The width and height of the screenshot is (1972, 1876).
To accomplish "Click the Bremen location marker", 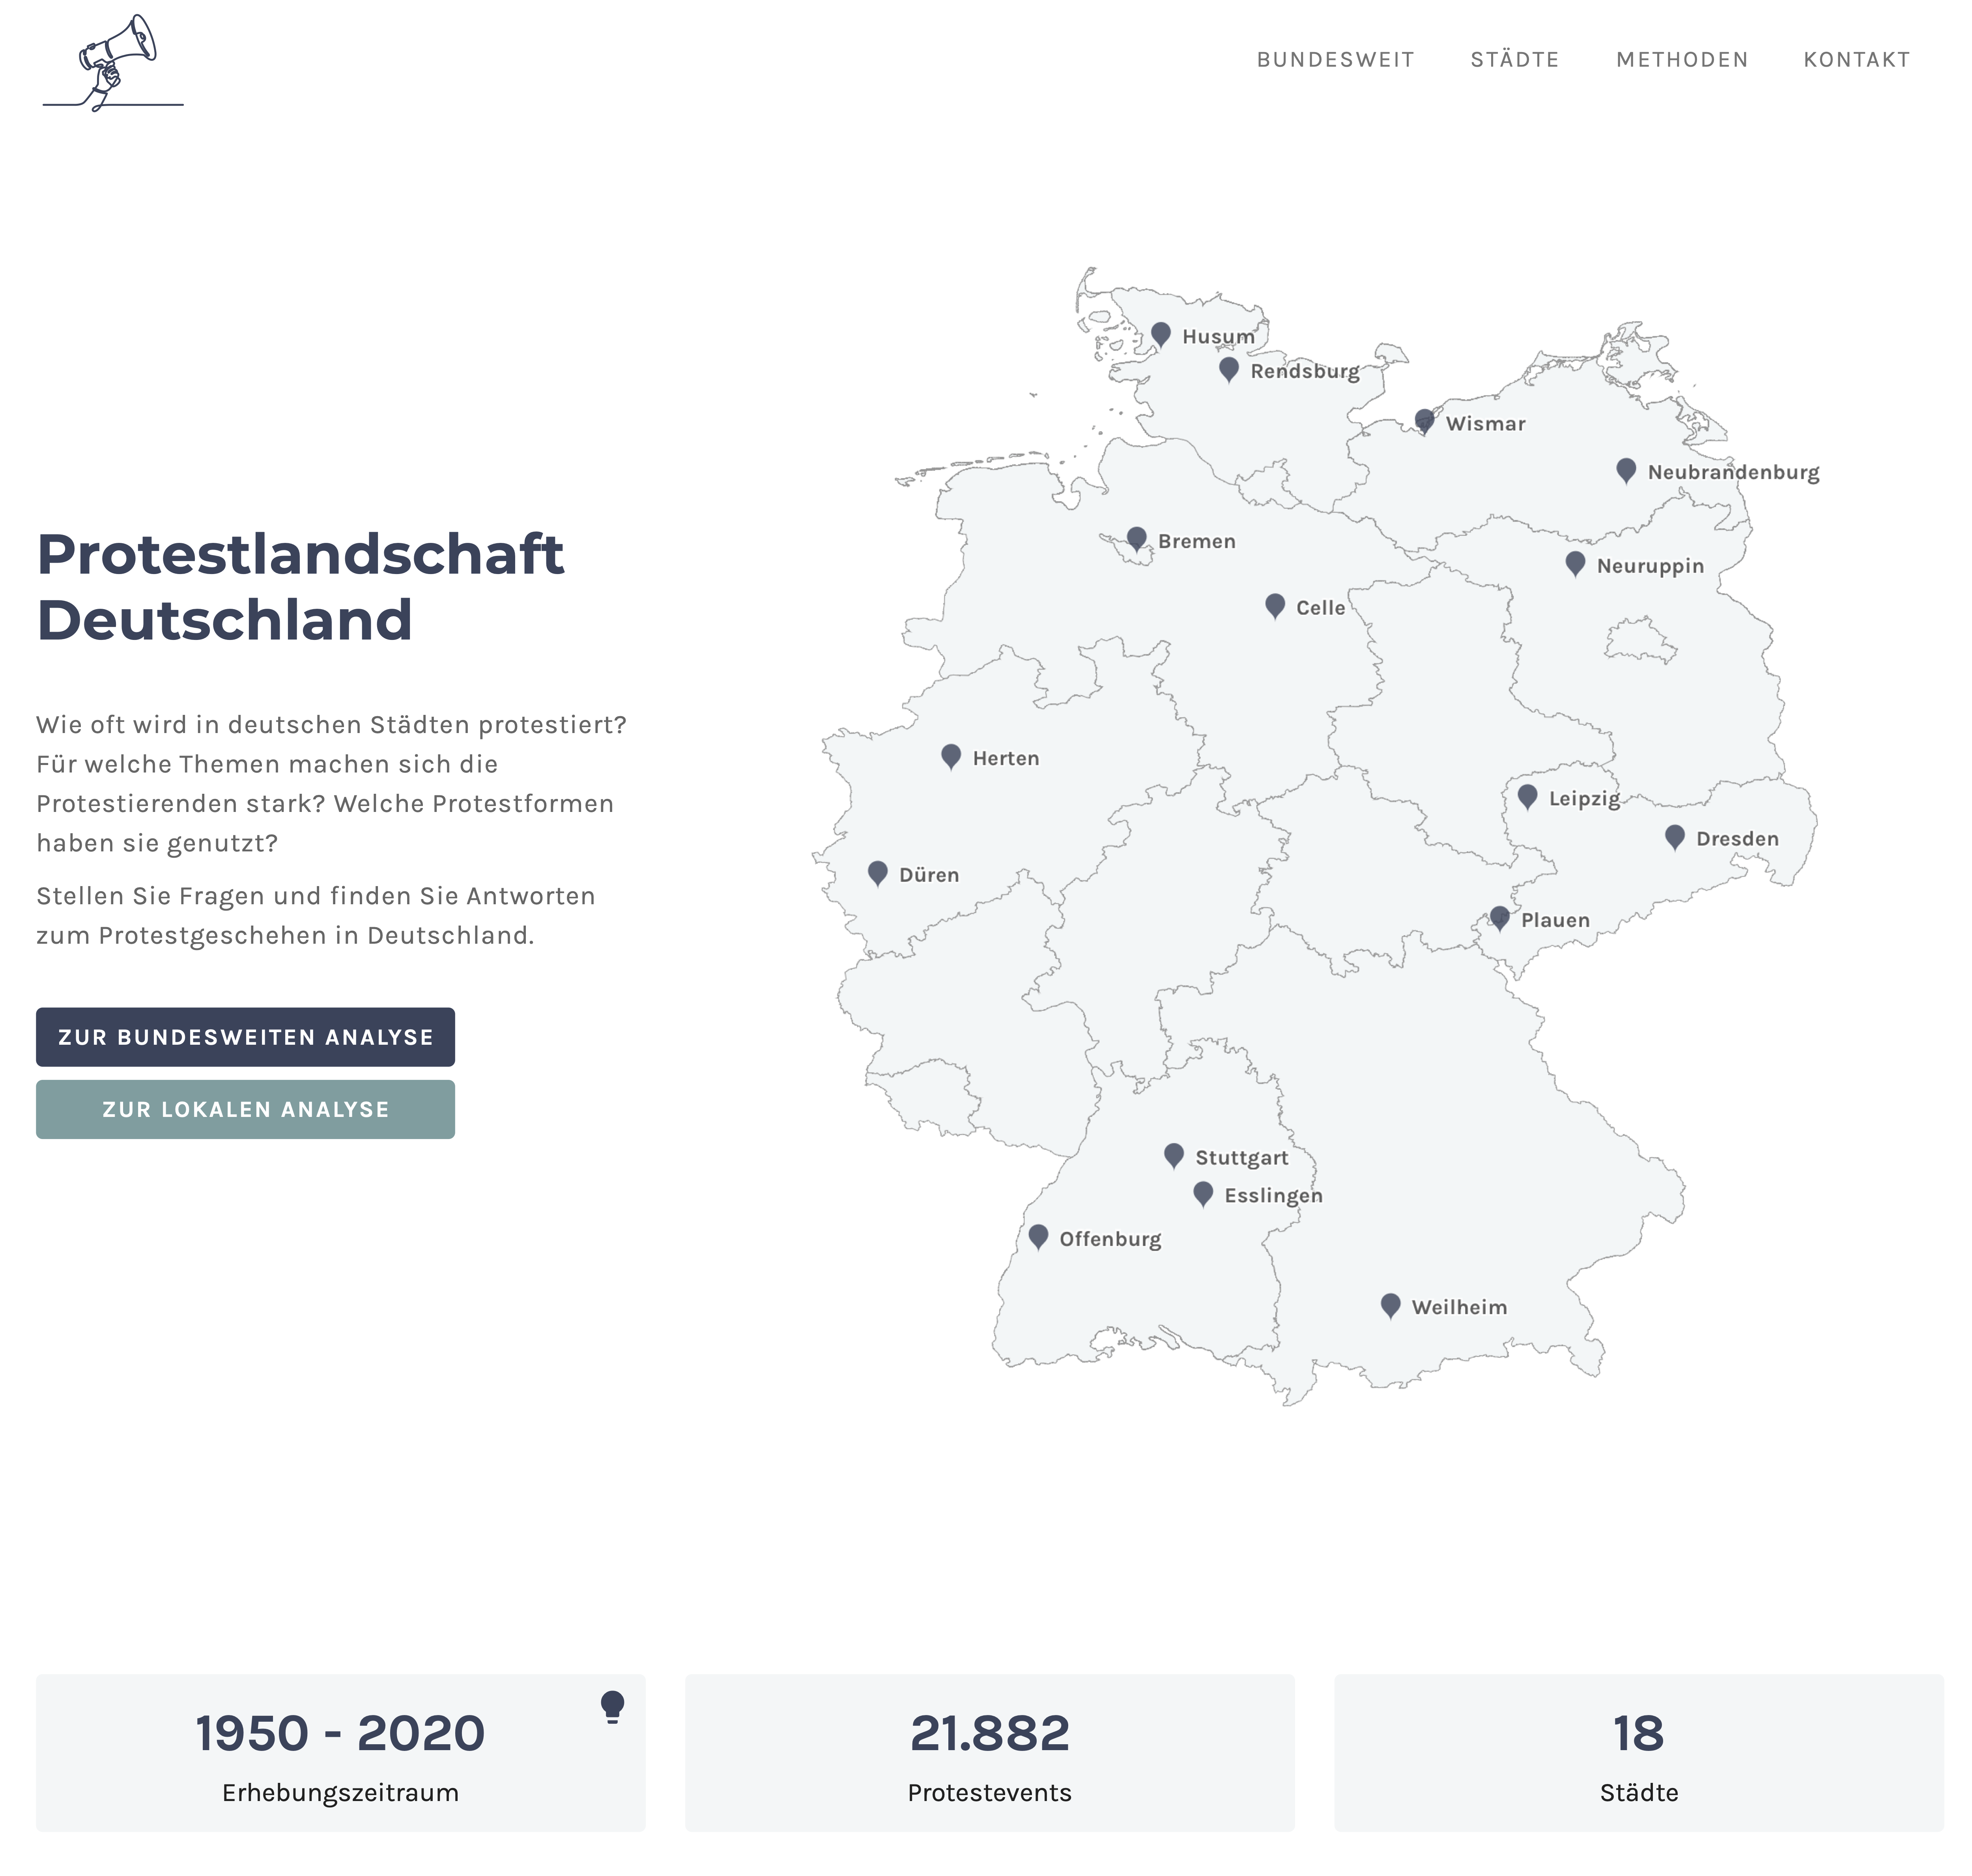I will [1136, 538].
